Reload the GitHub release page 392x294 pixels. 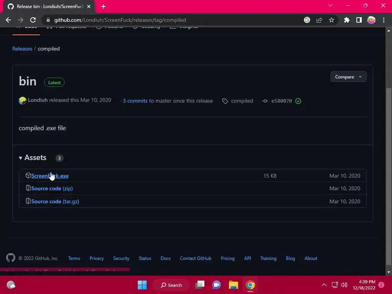pos(33,20)
